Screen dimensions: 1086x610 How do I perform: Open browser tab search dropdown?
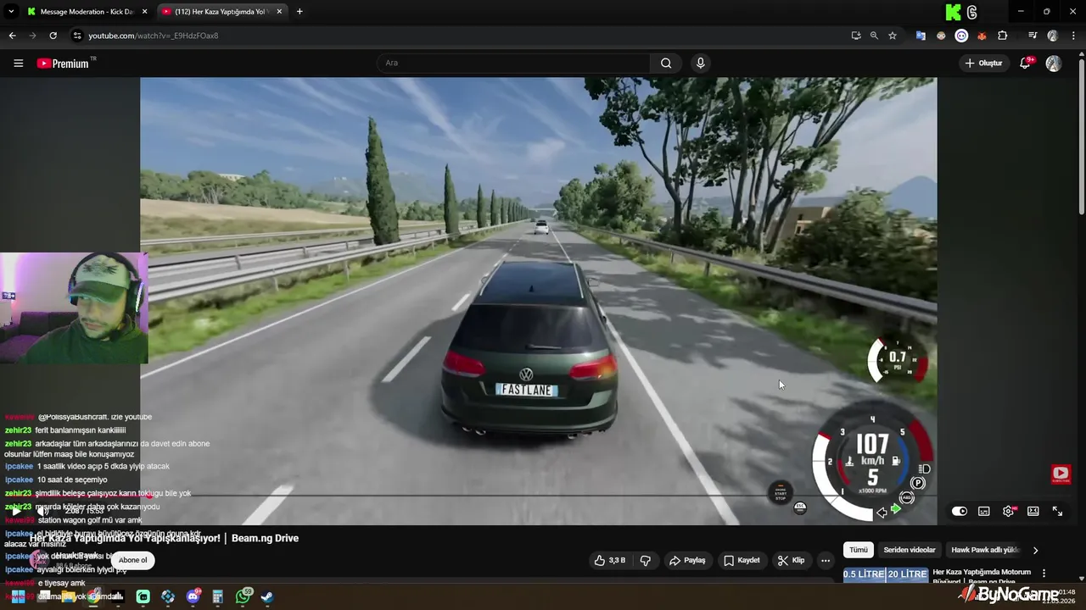11,12
